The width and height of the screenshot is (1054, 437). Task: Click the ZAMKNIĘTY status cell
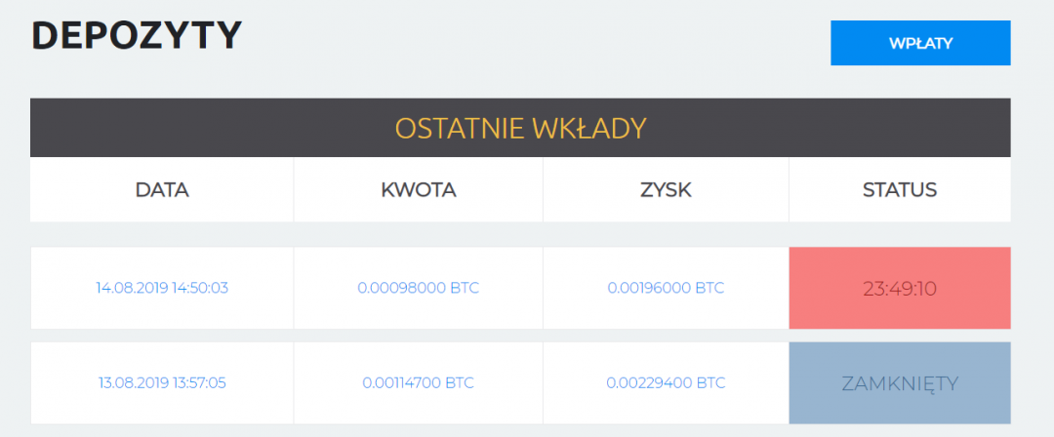coord(899,382)
